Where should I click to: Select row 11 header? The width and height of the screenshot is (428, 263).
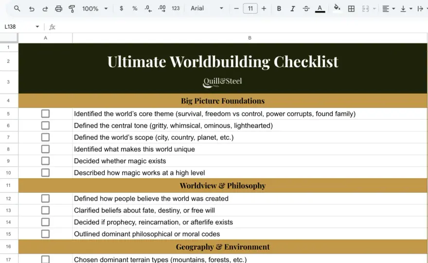point(8,186)
